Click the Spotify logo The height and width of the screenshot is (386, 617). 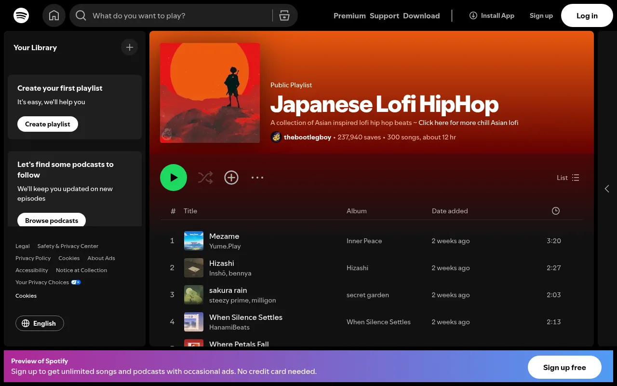coord(21,15)
